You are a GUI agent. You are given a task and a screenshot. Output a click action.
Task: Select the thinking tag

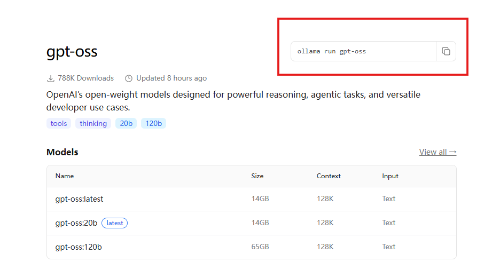click(x=93, y=123)
